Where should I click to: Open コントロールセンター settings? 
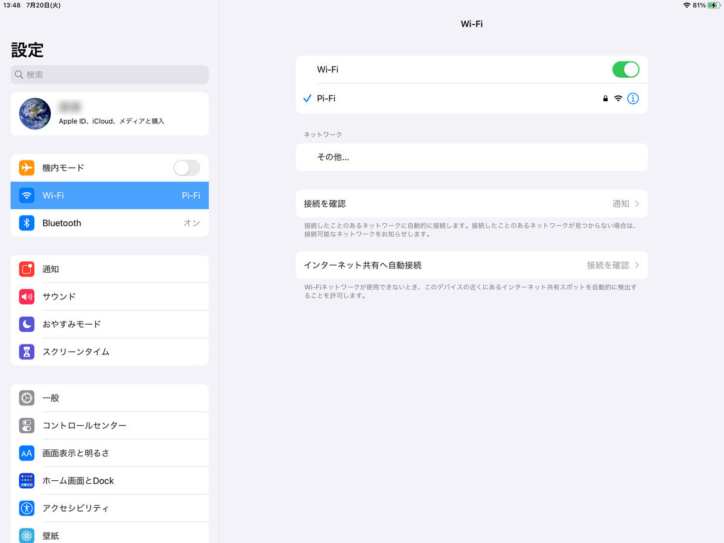(x=110, y=425)
